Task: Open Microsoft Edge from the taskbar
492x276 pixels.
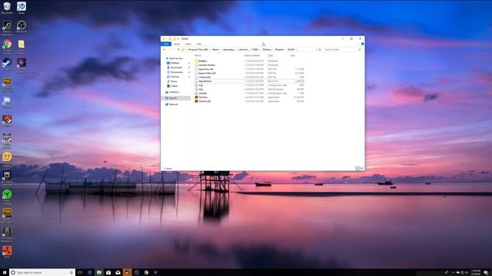Action: pyautogui.click(x=90, y=273)
